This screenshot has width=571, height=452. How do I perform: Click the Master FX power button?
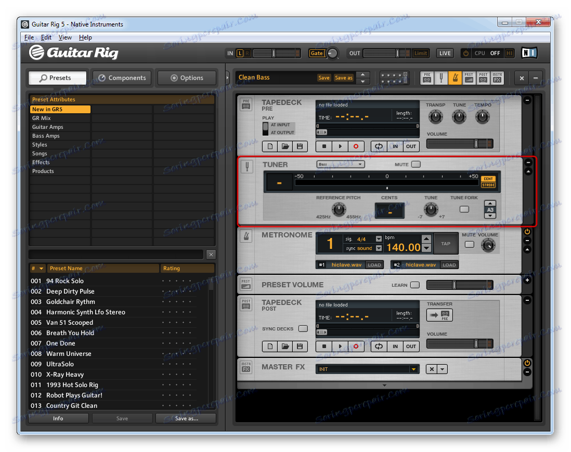[x=527, y=363]
